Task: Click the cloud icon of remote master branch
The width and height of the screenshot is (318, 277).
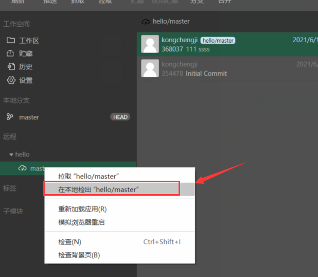Action: [22, 168]
